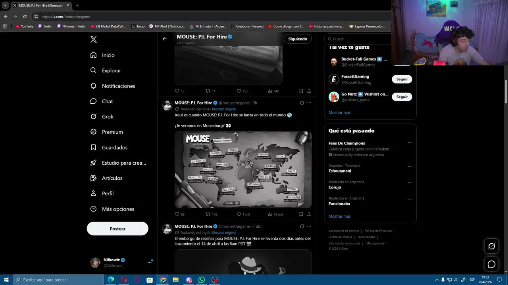This screenshot has width=508, height=285.
Task: Like the tweet with 1 mil likes
Action: (239, 214)
